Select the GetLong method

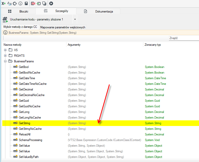click(x=24, y=112)
